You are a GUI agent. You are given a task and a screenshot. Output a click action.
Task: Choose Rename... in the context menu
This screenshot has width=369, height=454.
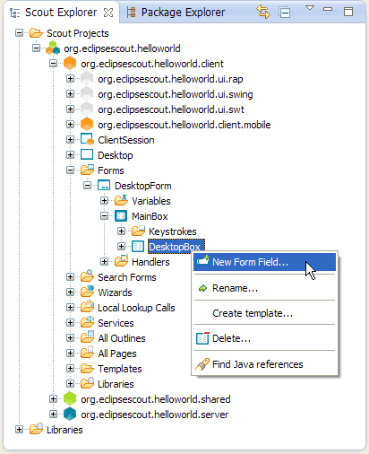coord(264,288)
